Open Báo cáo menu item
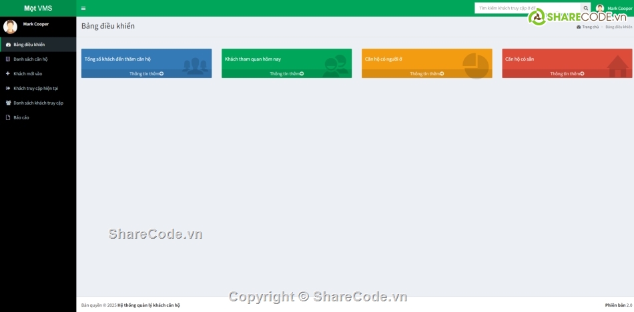The height and width of the screenshot is (312, 634). pos(38,117)
